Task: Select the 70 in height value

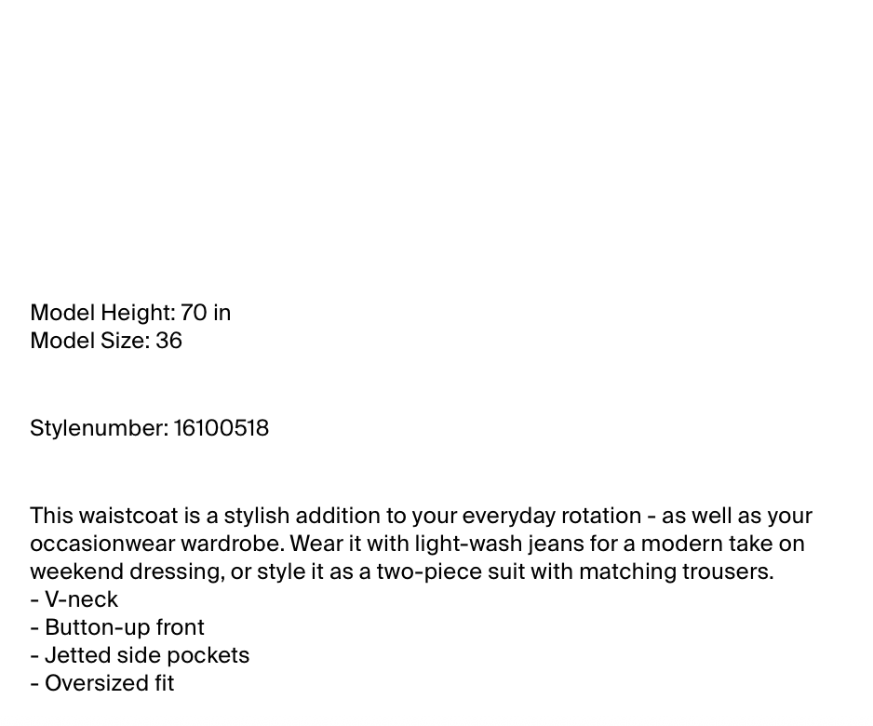Action: 206,313
